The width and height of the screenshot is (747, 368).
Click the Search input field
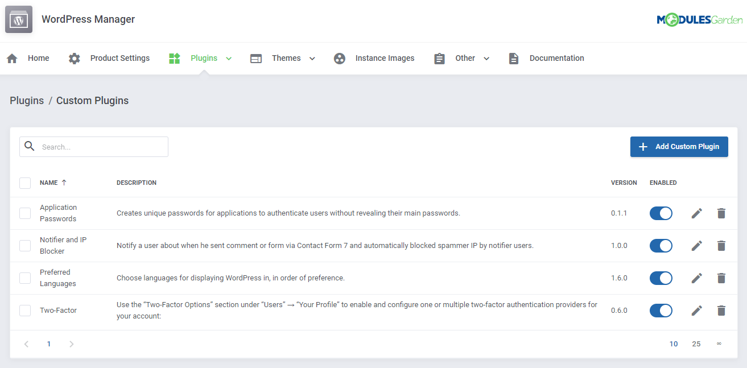[94, 147]
